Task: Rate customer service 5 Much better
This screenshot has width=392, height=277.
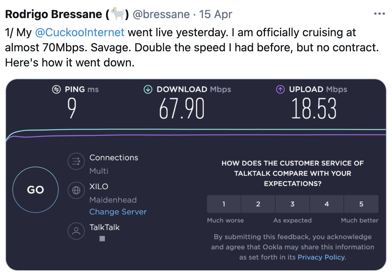Action: (361, 204)
